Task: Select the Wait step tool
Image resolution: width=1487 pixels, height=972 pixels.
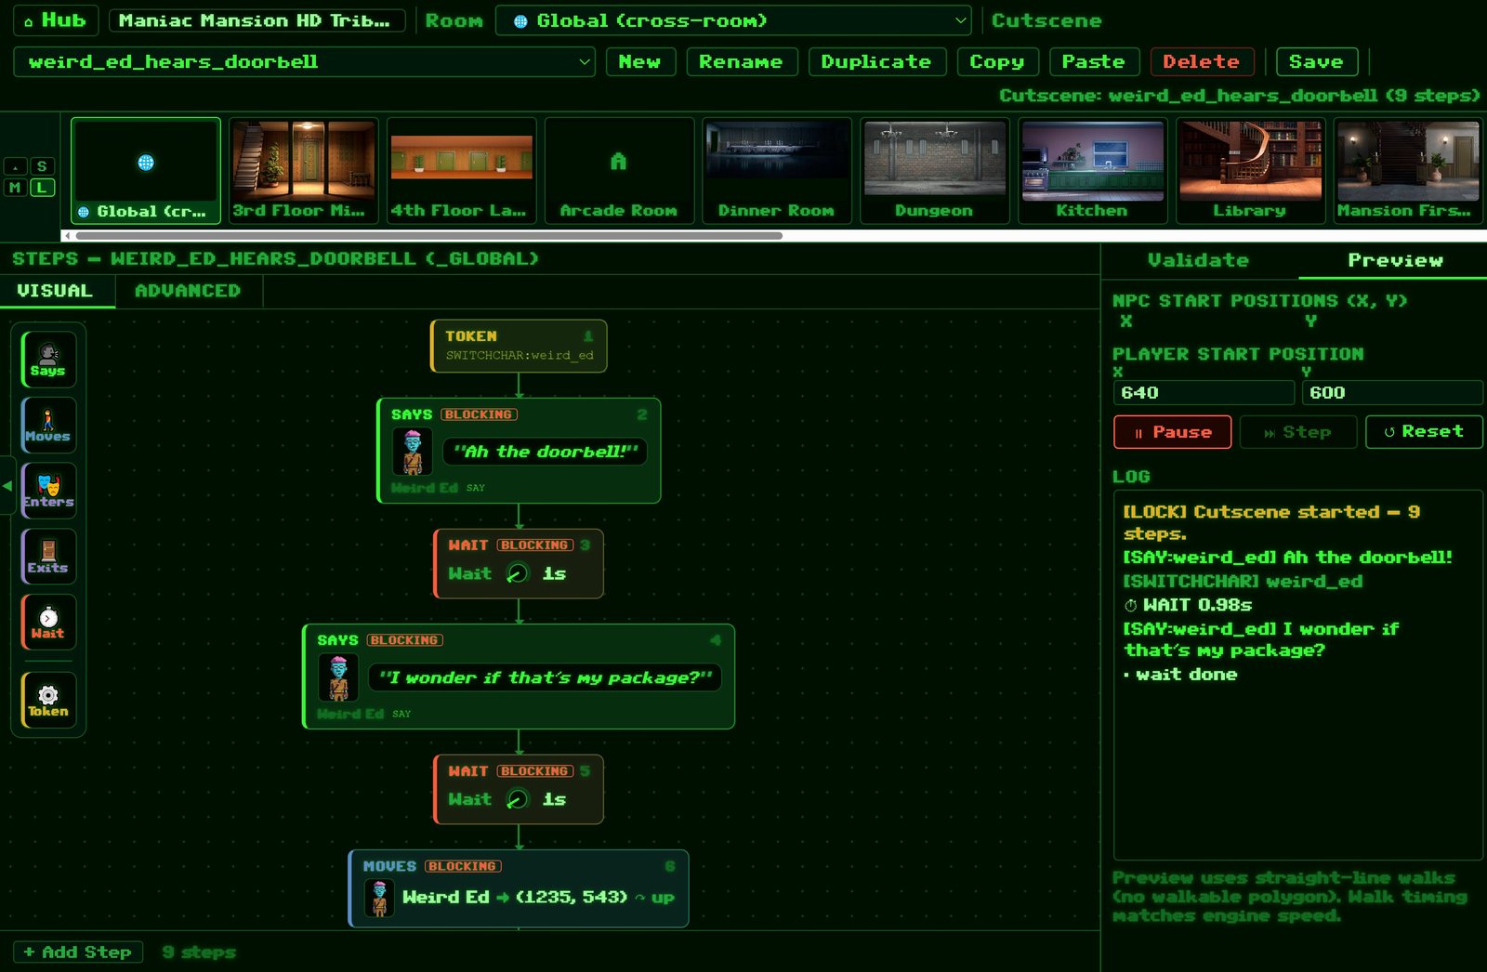Action: point(48,622)
